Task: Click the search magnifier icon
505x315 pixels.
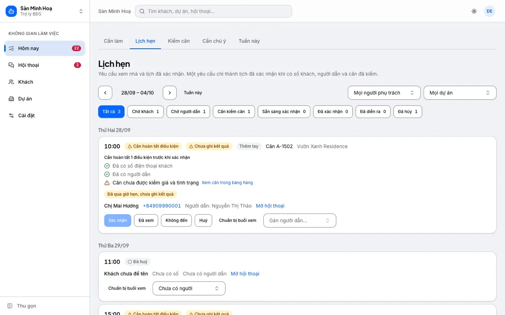Action: 142,11
